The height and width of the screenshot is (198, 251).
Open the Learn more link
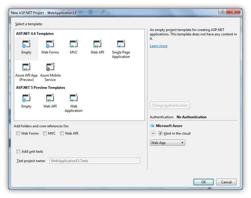tap(159, 46)
